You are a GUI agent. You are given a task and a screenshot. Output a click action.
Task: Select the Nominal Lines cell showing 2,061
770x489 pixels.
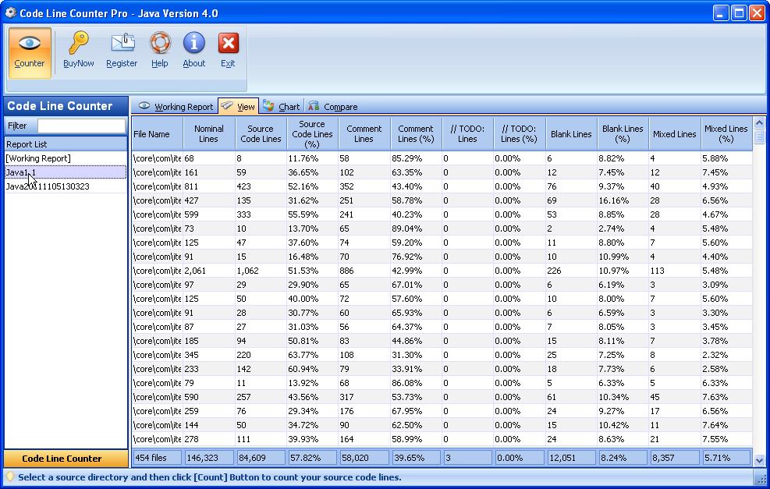[x=209, y=271]
